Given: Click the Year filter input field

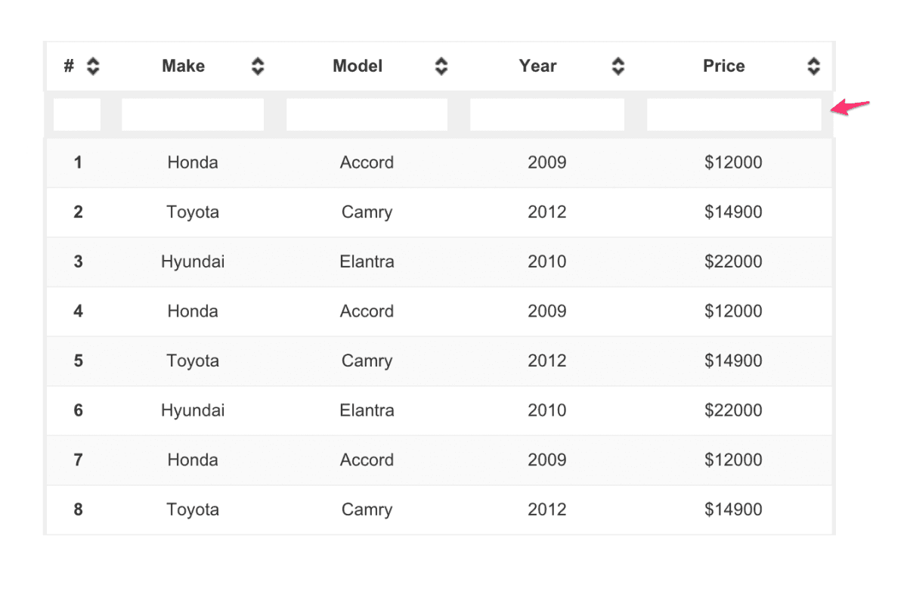Looking at the screenshot, I should 547,115.
